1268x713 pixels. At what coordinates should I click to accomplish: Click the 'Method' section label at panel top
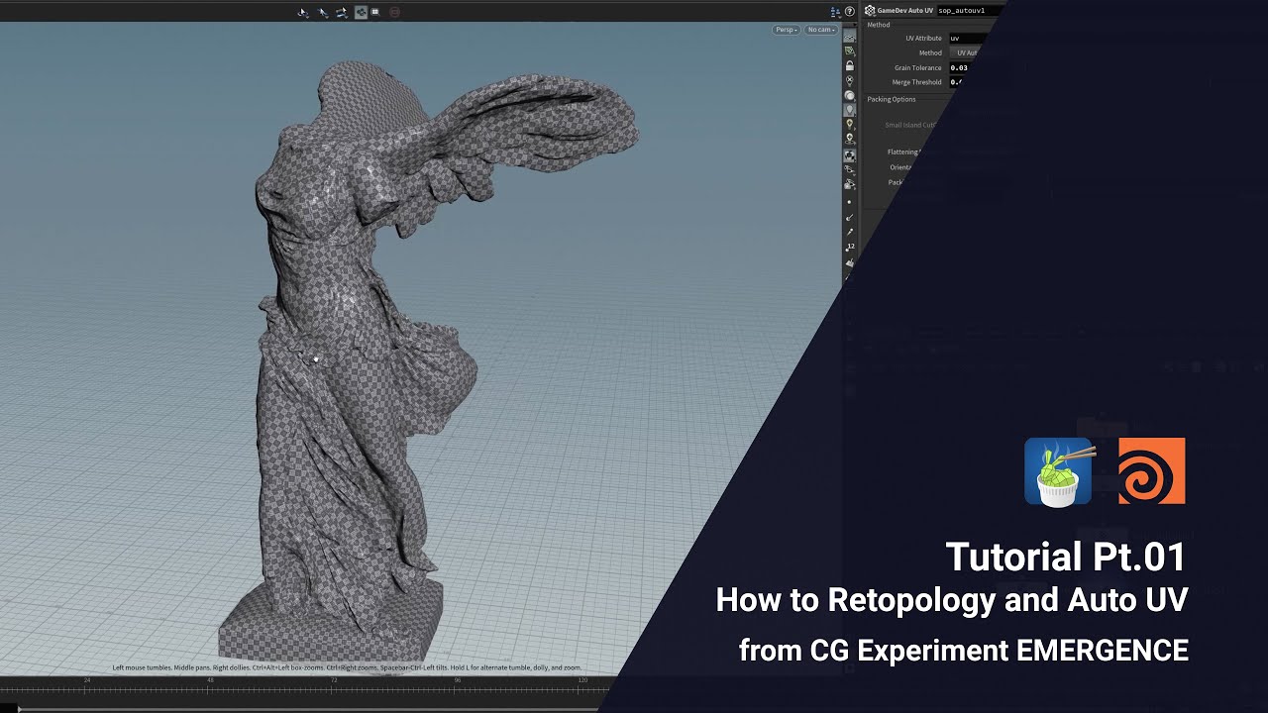879,25
